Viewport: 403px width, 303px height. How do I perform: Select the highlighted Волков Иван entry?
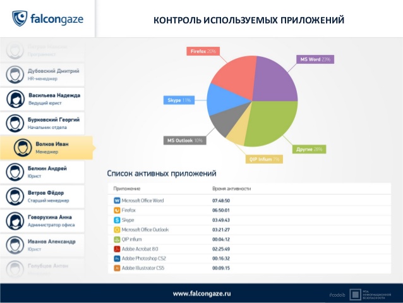coord(47,148)
